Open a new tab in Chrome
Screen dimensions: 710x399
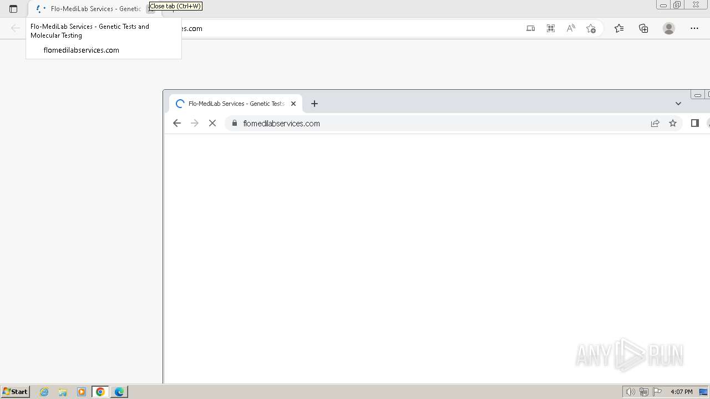pos(315,104)
